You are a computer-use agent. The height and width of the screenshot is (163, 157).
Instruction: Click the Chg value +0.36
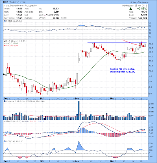point(144,12)
